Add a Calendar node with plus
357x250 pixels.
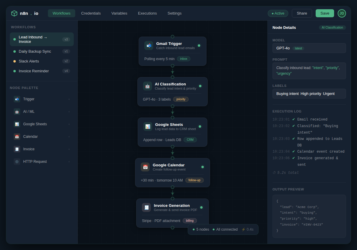point(69,137)
